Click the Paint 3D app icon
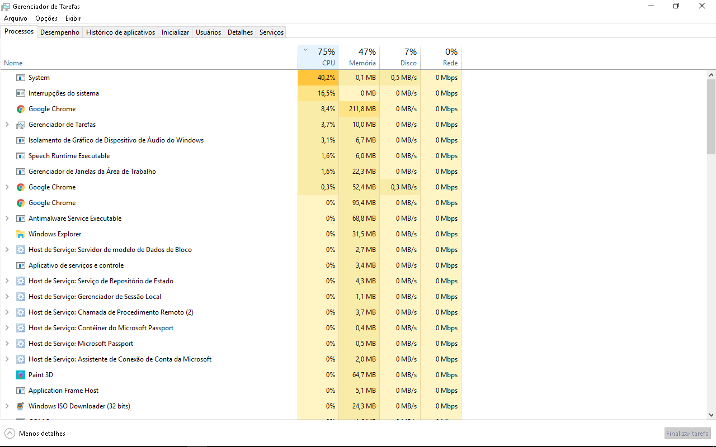716x447 pixels. click(21, 375)
